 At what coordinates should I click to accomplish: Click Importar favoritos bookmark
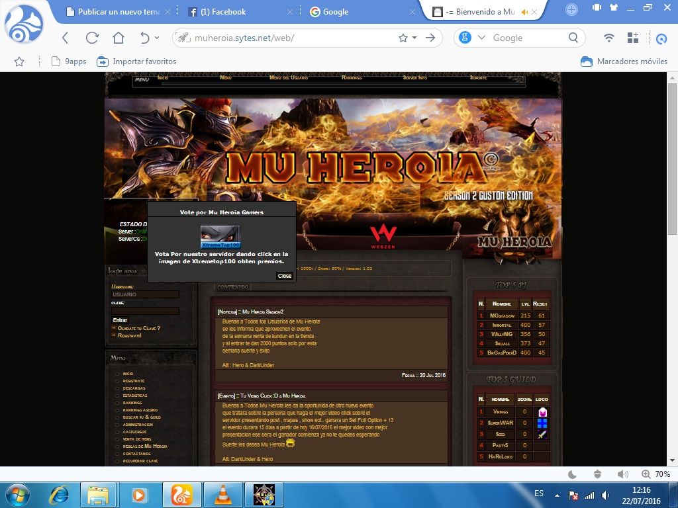click(x=136, y=62)
